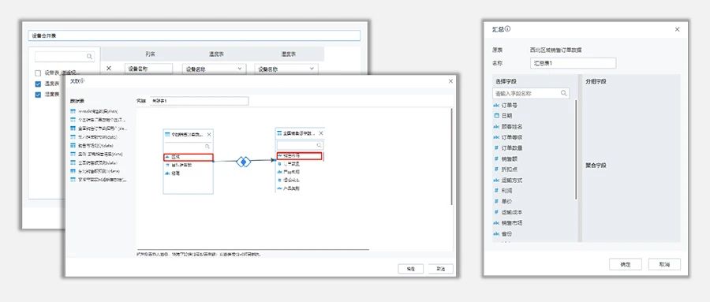Check the unchecked 设备表 checkbox

click(38, 73)
